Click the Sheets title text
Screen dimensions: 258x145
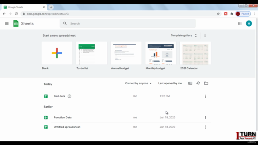(27, 23)
